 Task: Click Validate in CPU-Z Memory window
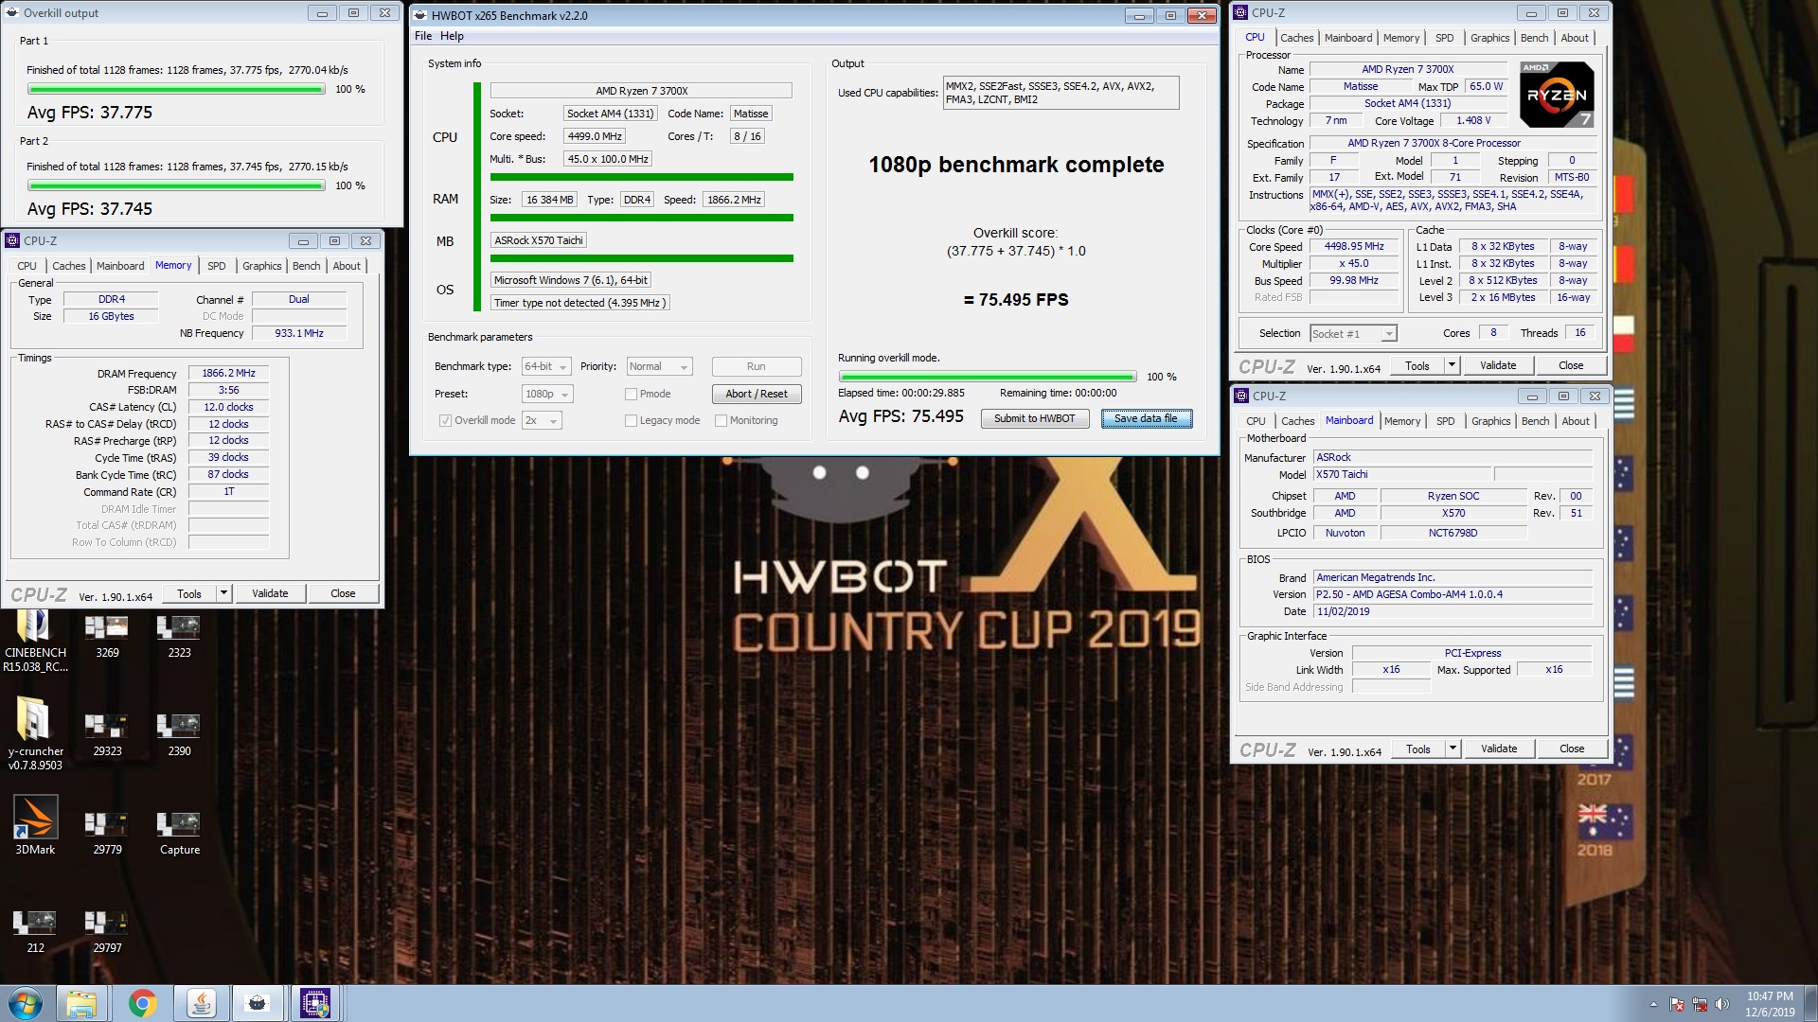pos(270,593)
